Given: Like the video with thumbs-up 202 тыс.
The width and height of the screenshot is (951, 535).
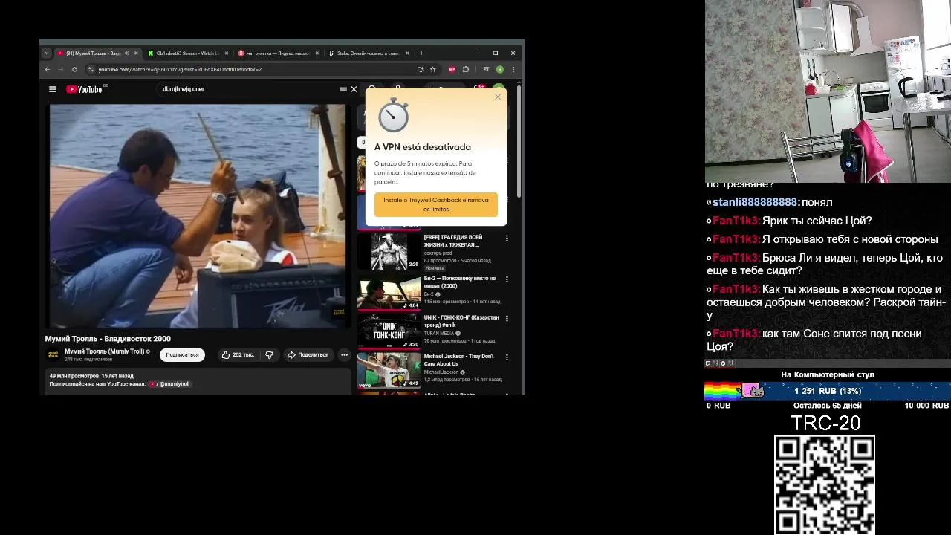Looking at the screenshot, I should pos(238,354).
